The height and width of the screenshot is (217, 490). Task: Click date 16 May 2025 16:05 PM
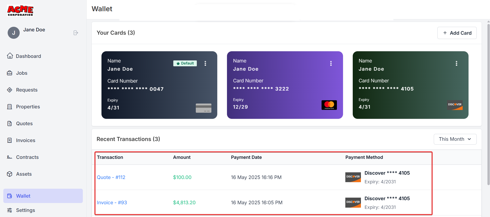point(257,202)
